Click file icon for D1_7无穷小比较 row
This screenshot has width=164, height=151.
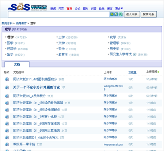7,117
